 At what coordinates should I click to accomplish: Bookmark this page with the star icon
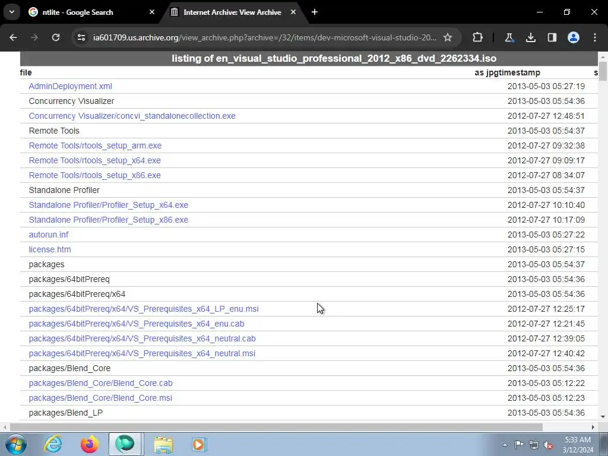click(448, 37)
